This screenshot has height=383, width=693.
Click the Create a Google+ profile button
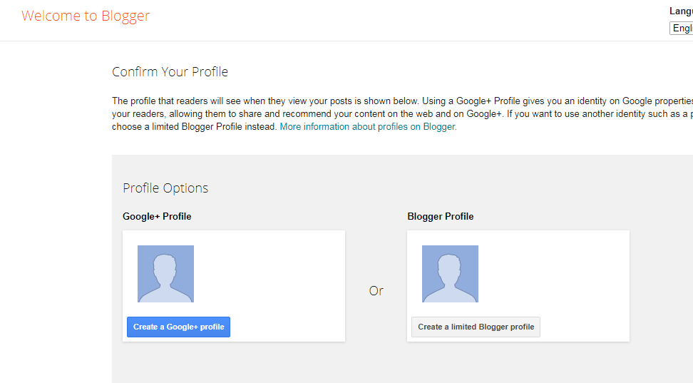[178, 327]
